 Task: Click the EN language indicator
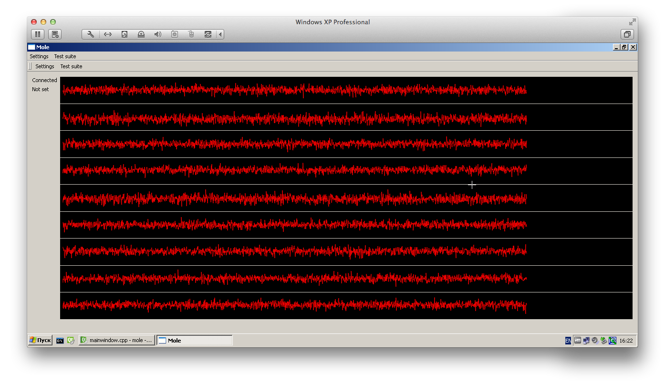pyautogui.click(x=568, y=341)
